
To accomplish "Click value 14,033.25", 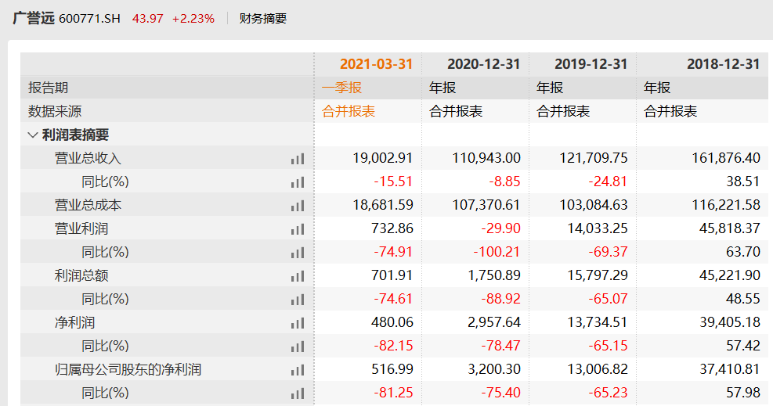I will [598, 229].
